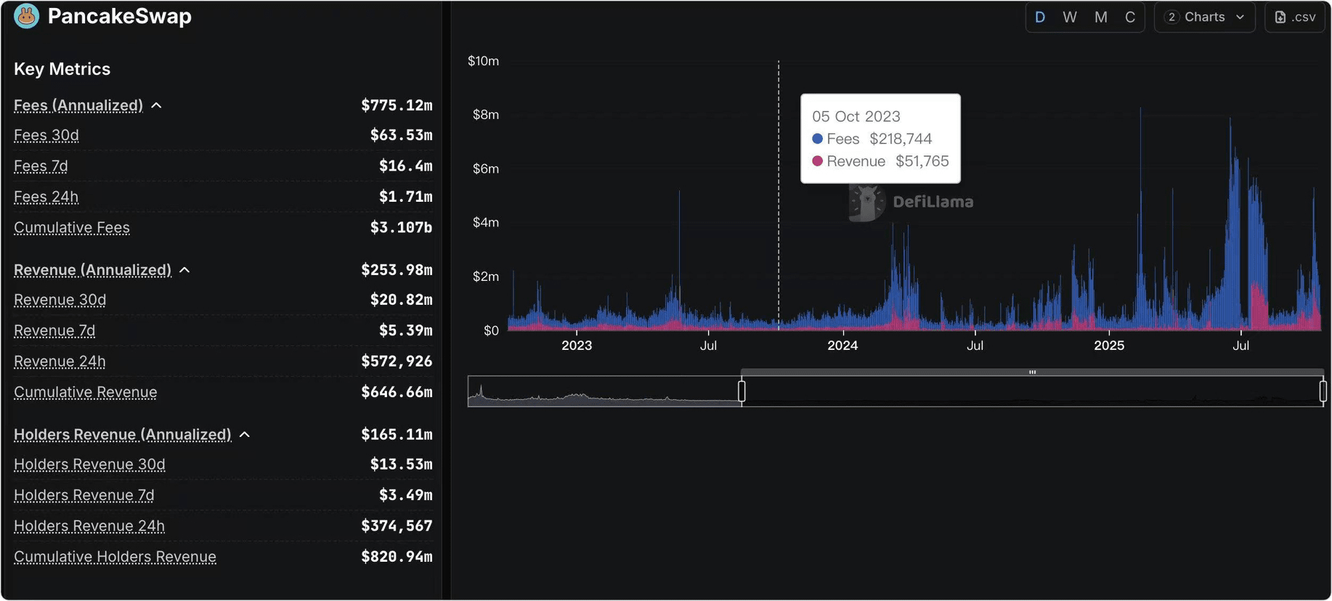Click the Revenue 24h metric label
This screenshot has height=601, width=1332.
(x=60, y=361)
